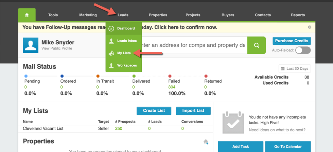Open the Marketing menu

pyautogui.click(x=88, y=15)
